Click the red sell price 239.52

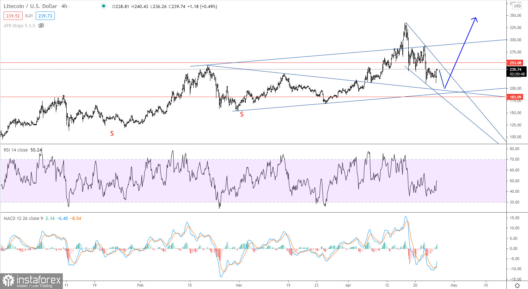13,16
